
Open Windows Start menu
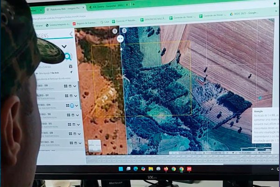tap(121, 169)
